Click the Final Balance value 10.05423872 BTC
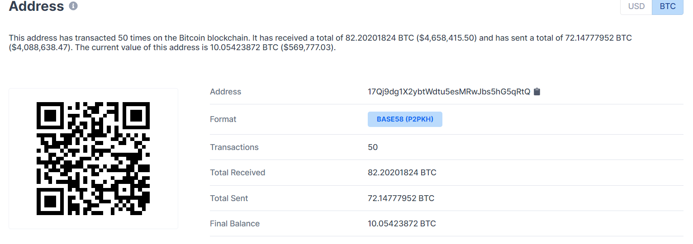Image resolution: width=693 pixels, height=244 pixels. click(402, 224)
